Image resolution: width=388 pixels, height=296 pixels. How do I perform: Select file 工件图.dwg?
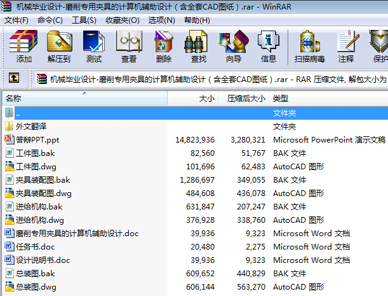point(36,167)
